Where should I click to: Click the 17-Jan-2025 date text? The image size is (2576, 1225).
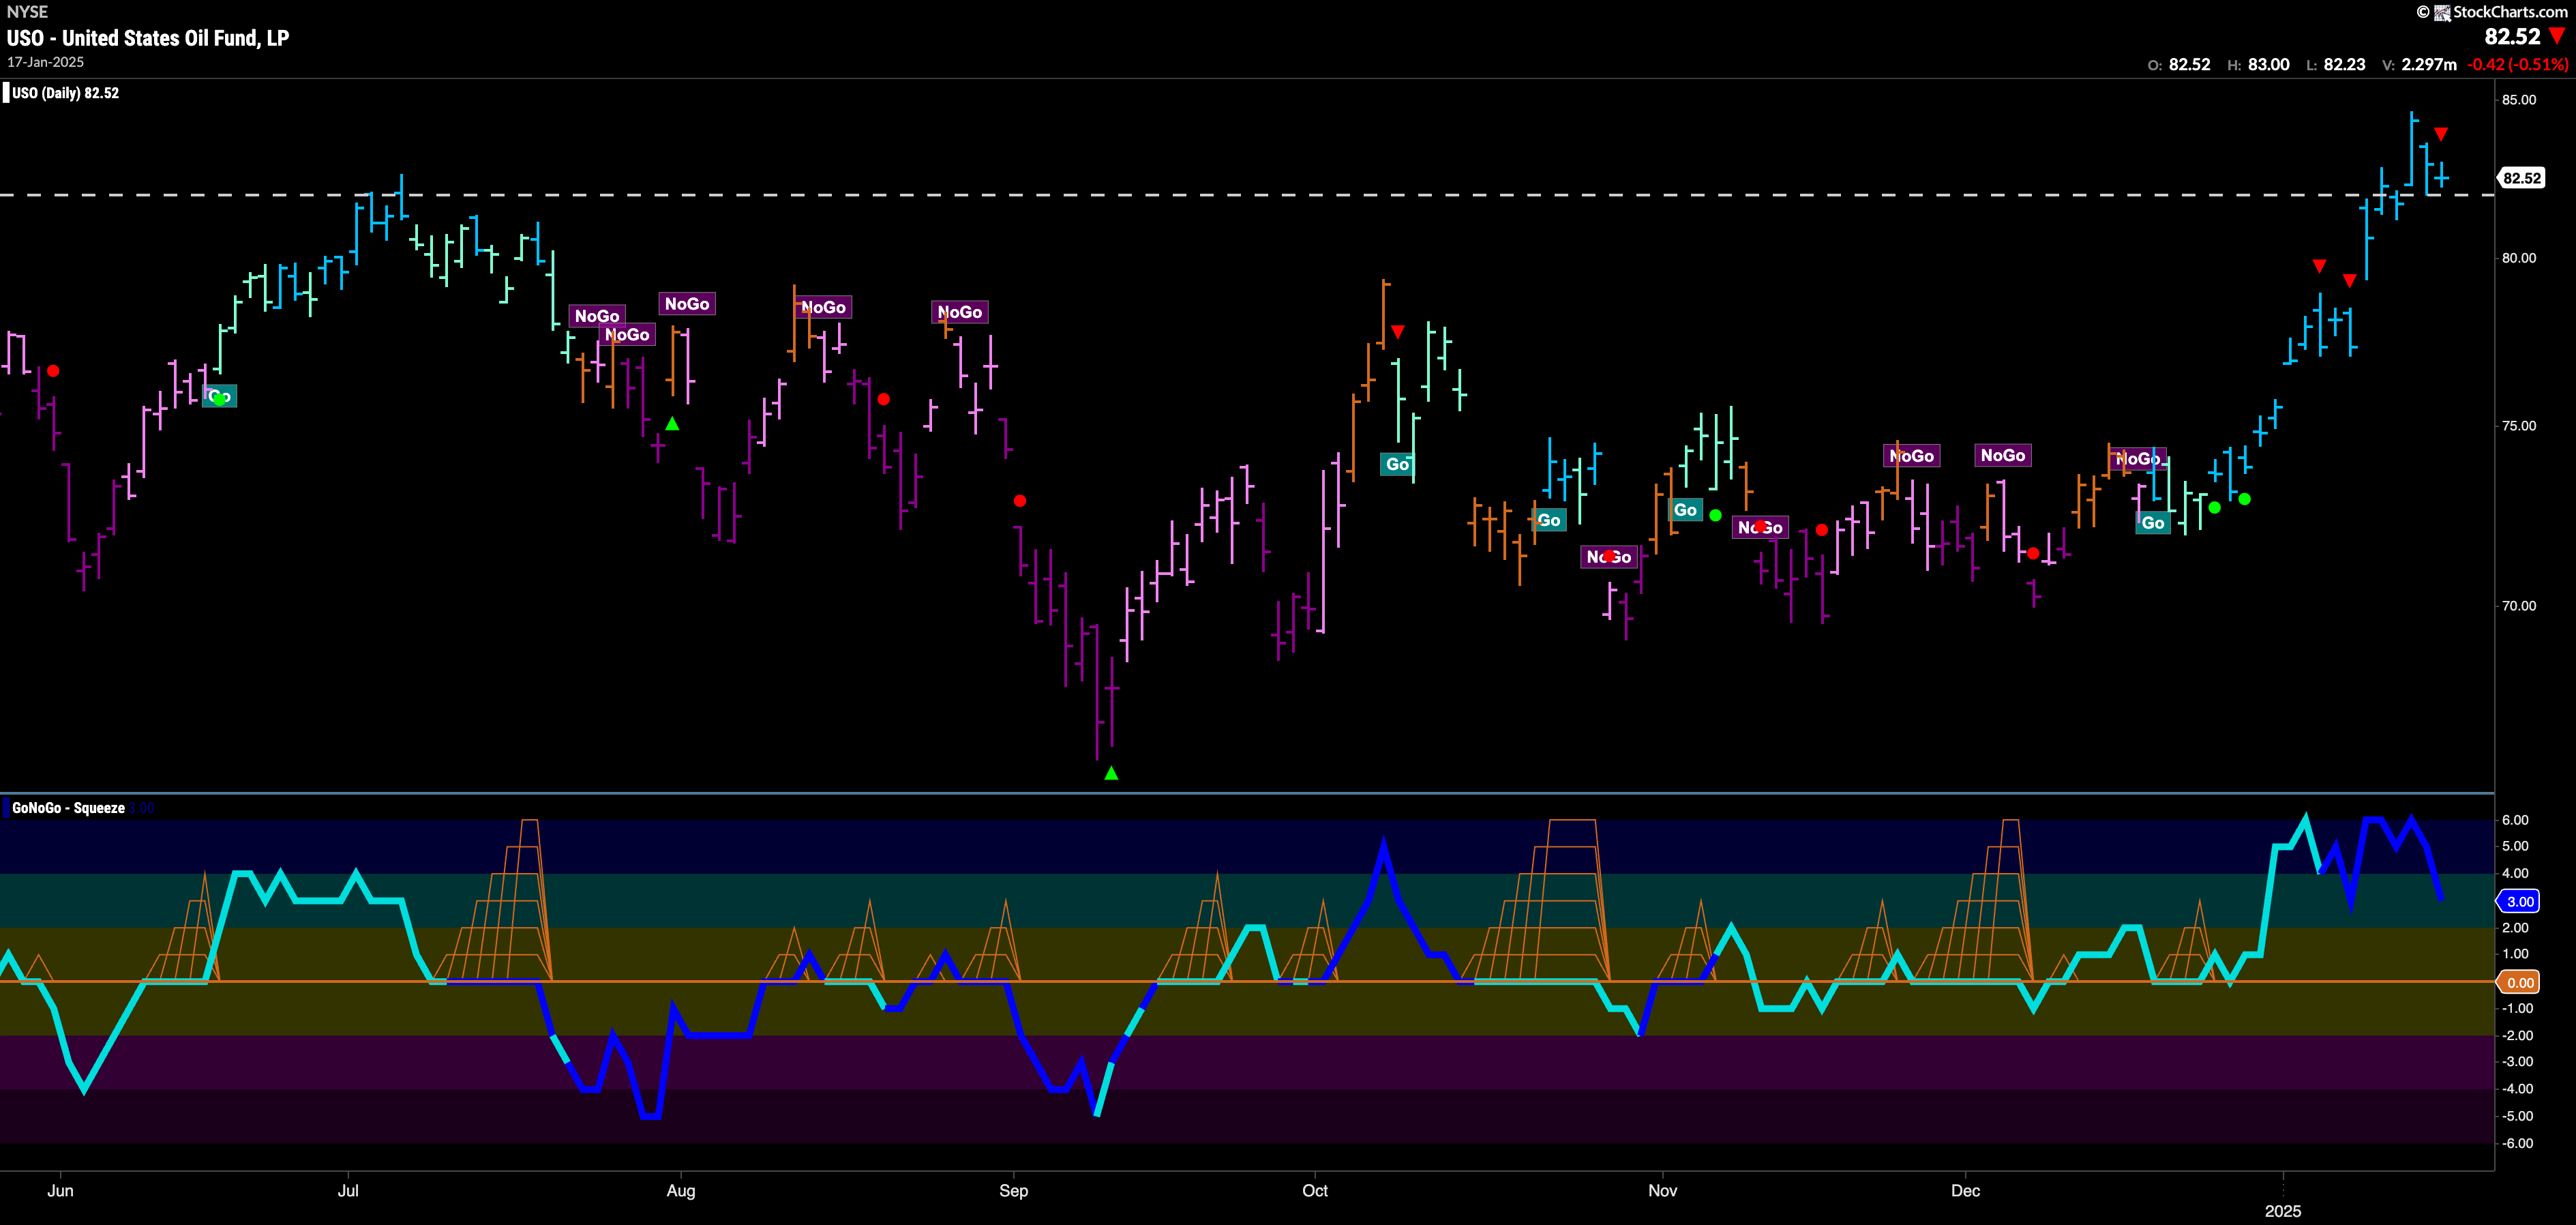(x=45, y=62)
